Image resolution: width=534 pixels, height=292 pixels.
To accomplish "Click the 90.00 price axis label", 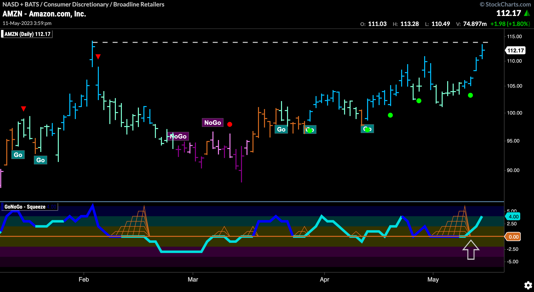I will [513, 170].
